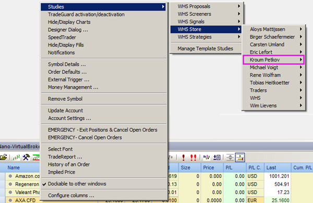313x203 pixels.
Task: Choose TradeGuard activation/deactivation
Action: point(104,15)
